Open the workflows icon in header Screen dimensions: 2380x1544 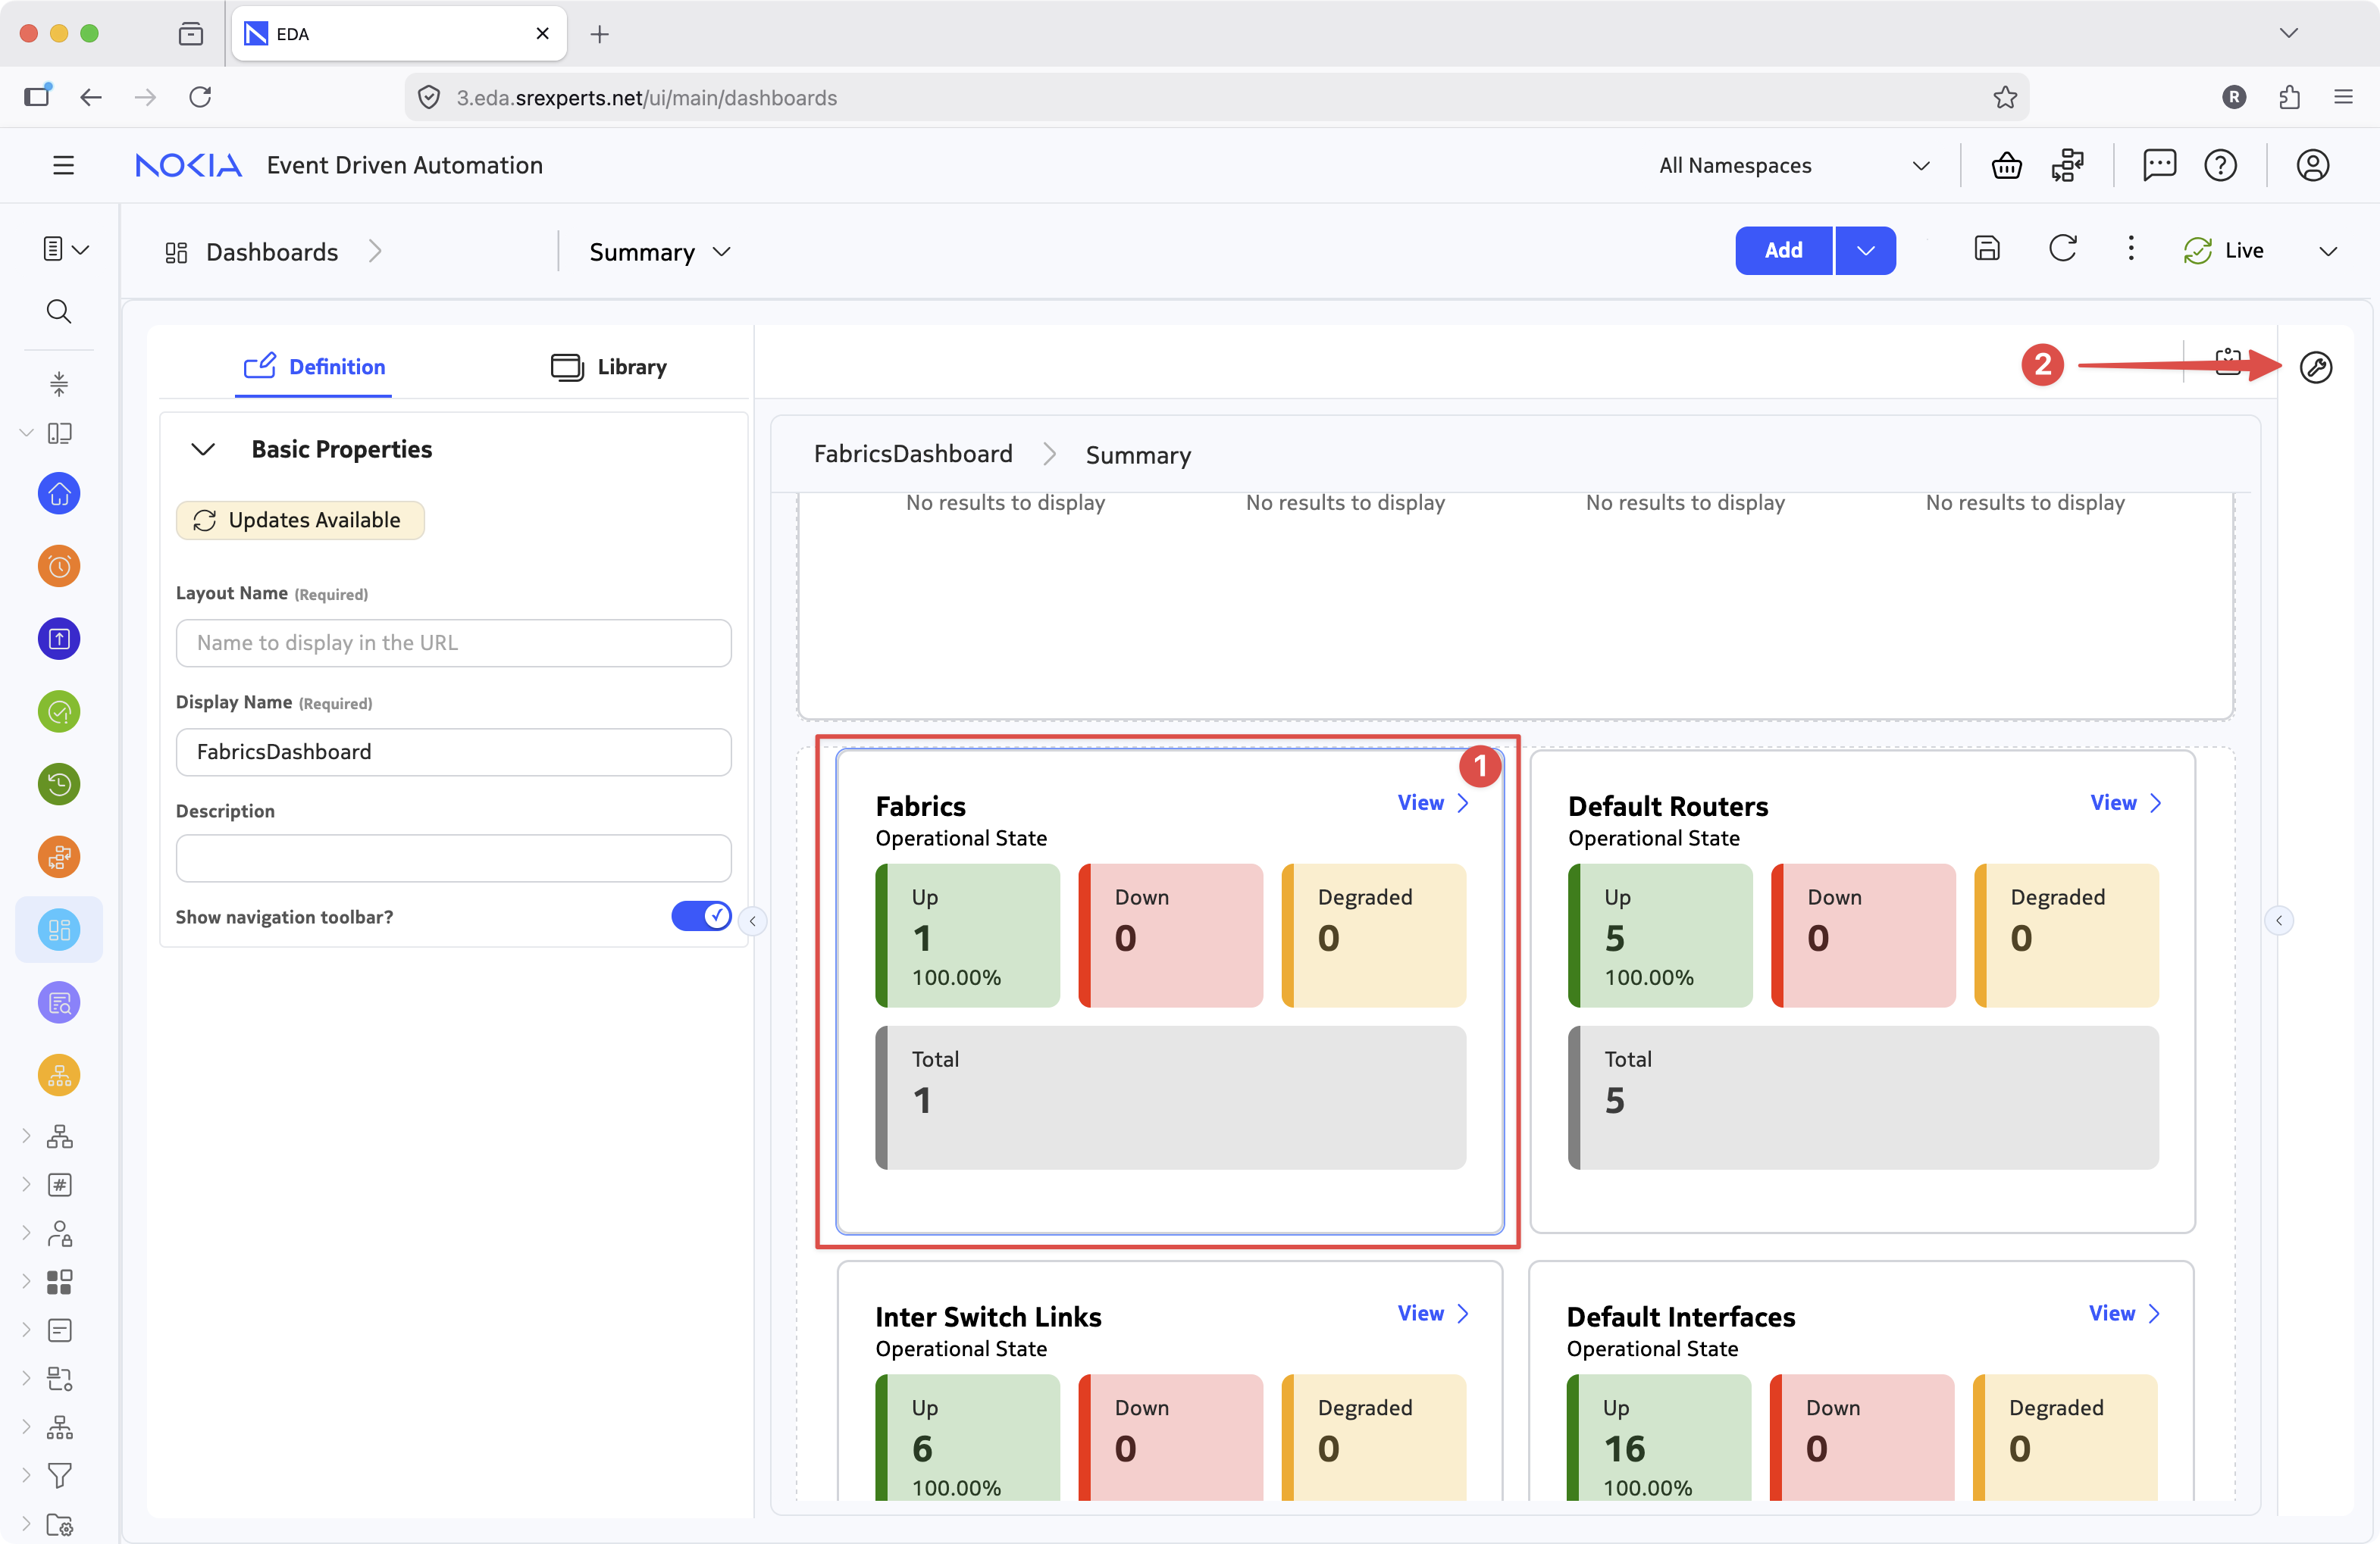click(x=2067, y=165)
